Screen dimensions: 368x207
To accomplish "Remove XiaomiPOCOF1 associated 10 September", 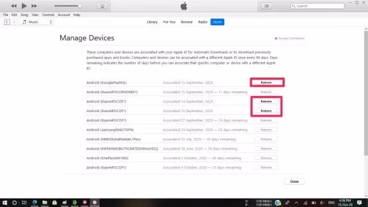I will click(266, 111).
